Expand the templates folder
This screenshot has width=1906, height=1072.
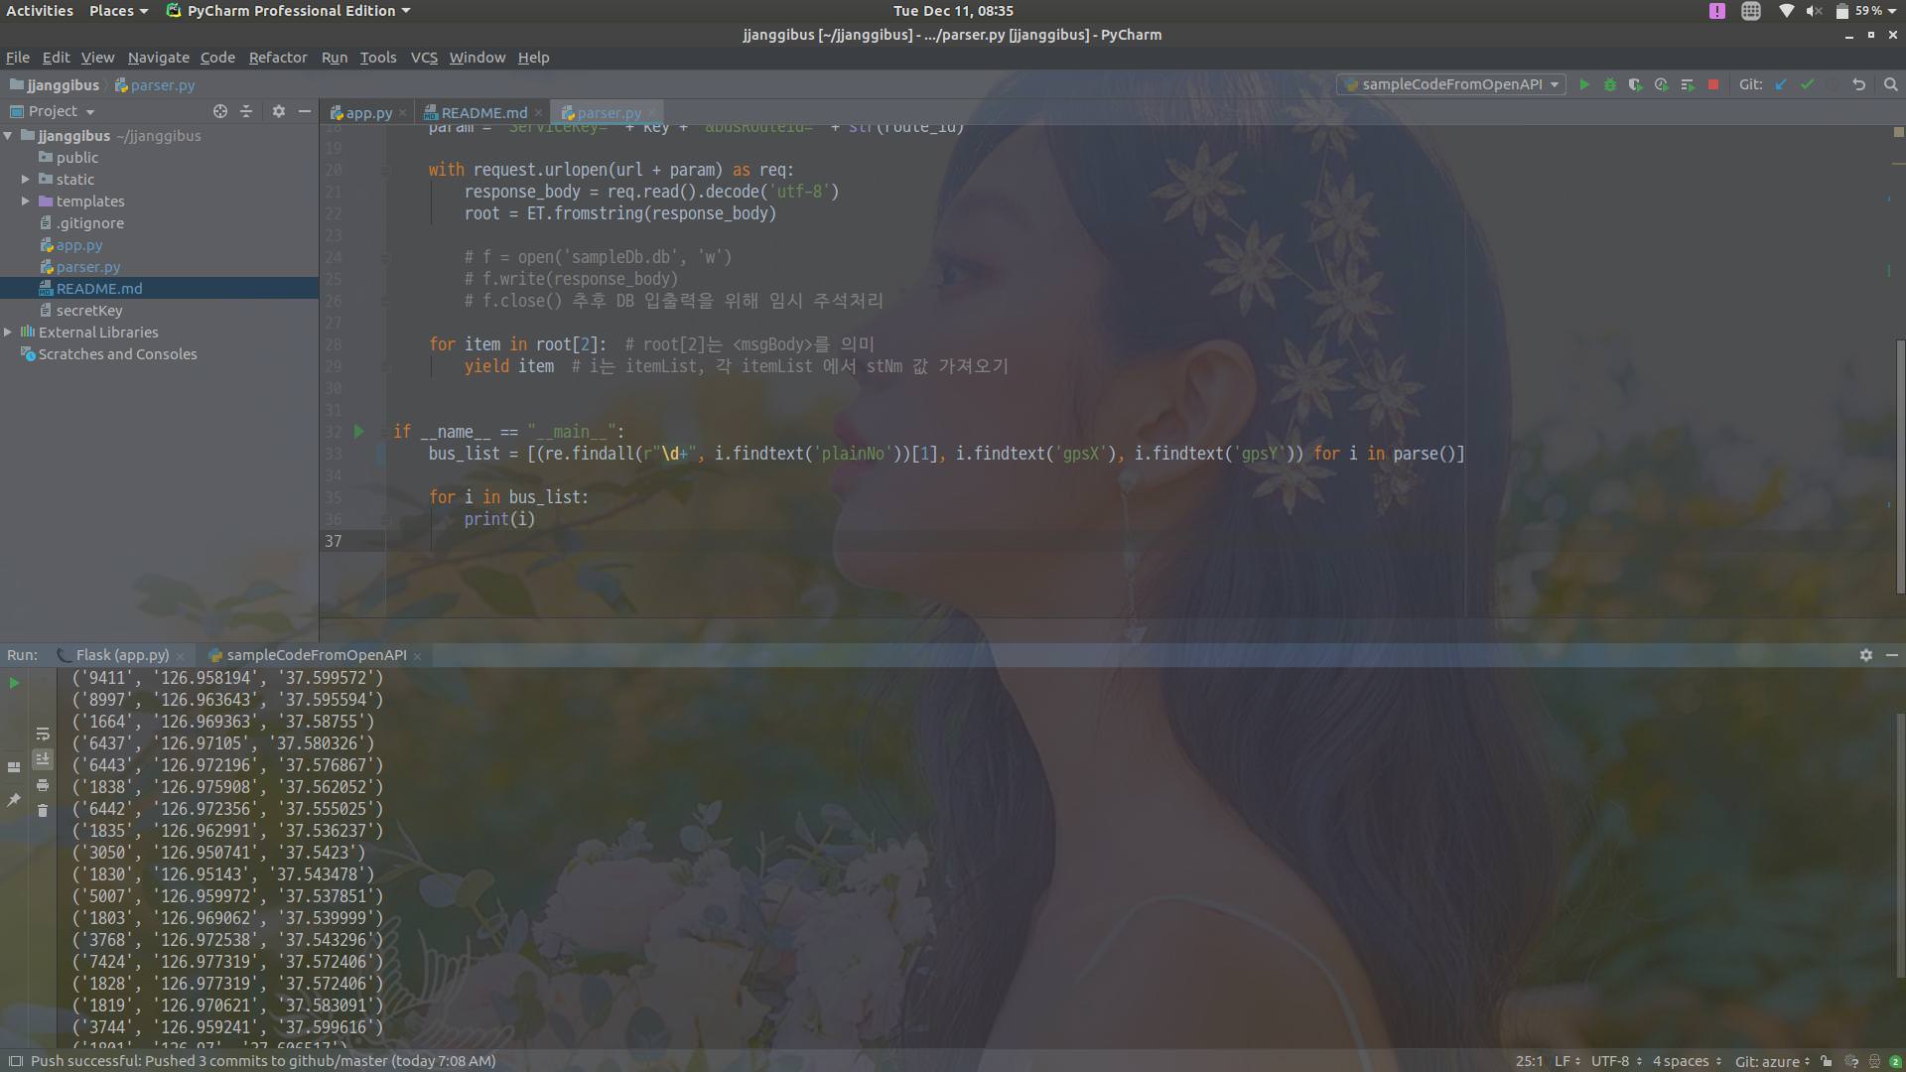click(26, 201)
